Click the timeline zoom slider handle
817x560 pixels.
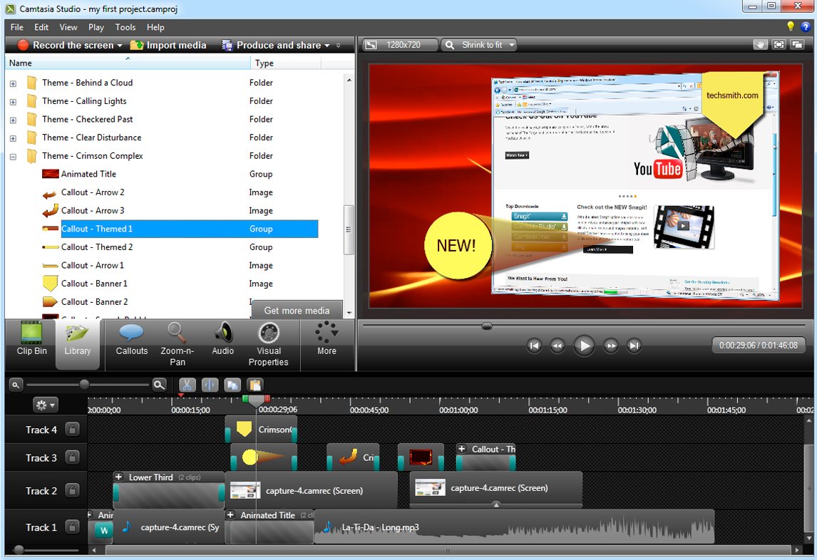84,384
